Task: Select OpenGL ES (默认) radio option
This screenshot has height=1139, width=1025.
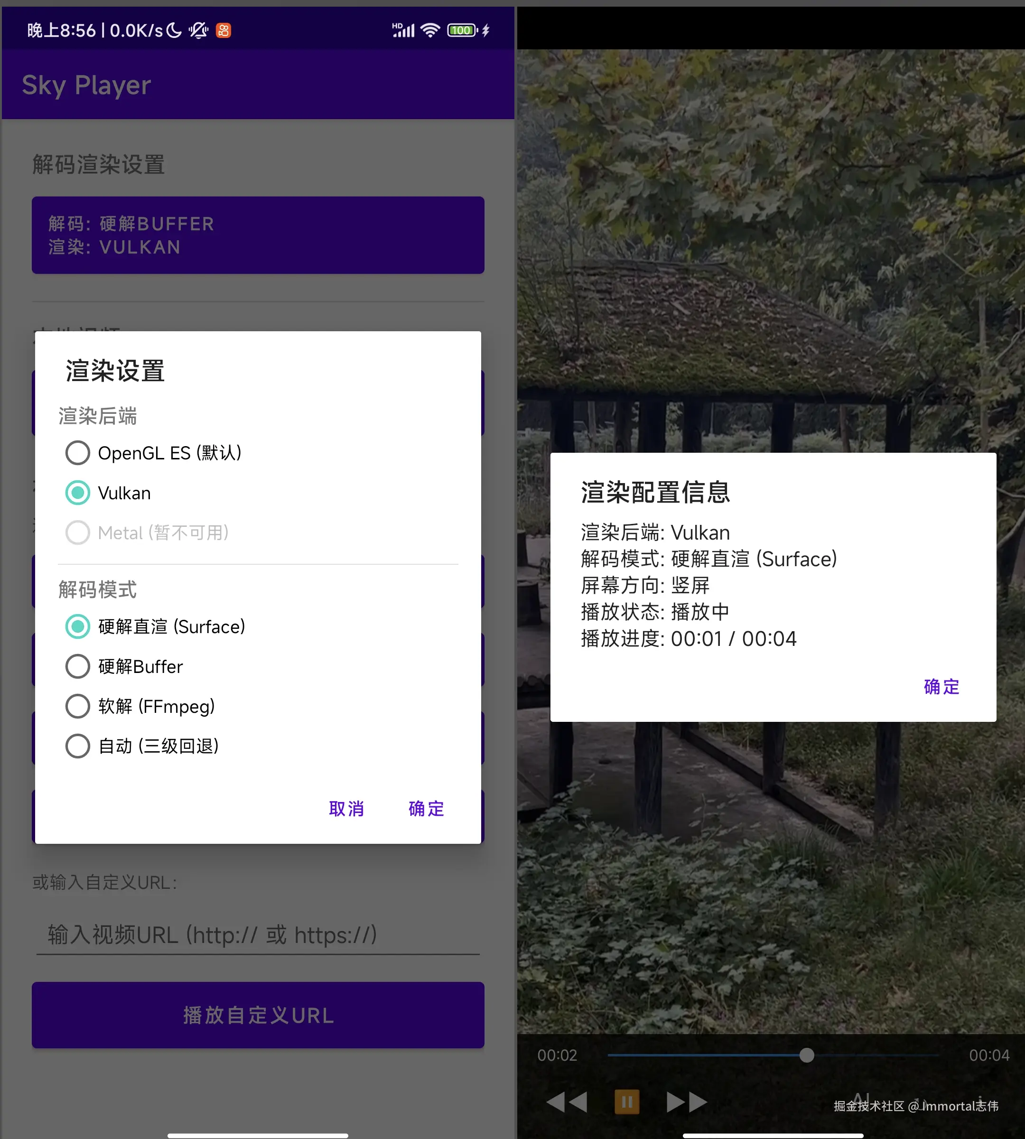Action: (x=78, y=453)
